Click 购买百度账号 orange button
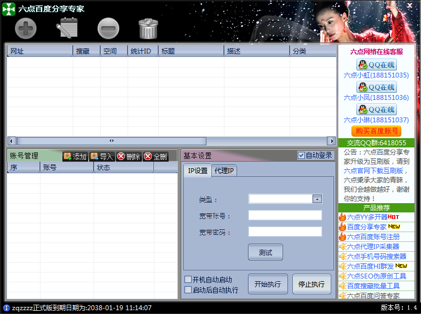Image resolution: width=421 pixels, height=314 pixels. click(x=377, y=131)
